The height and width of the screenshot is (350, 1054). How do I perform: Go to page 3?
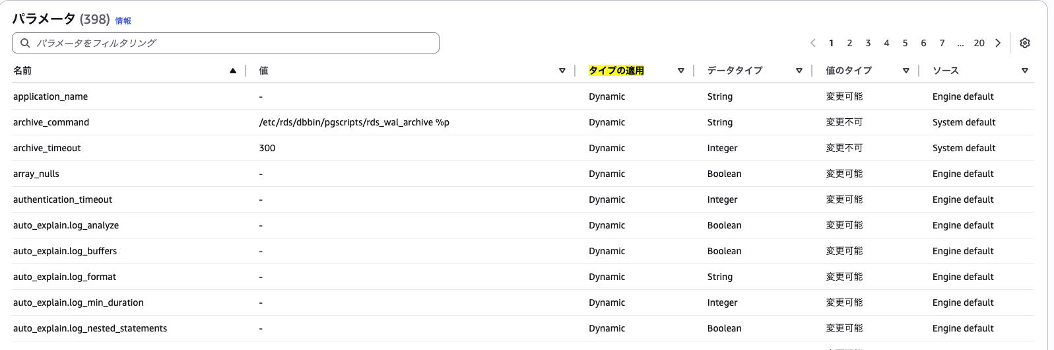click(x=868, y=43)
